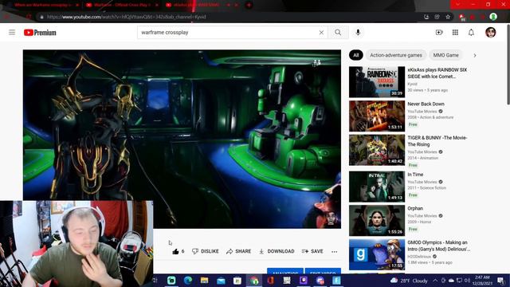Open H2ODelirious channel name link

point(419,257)
